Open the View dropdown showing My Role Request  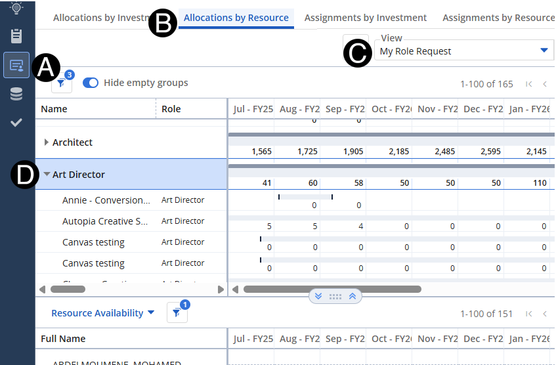click(463, 51)
